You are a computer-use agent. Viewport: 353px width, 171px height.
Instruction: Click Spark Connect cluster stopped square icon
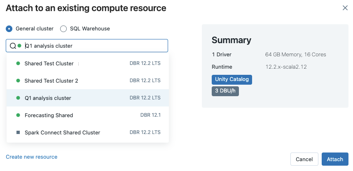[x=18, y=133]
